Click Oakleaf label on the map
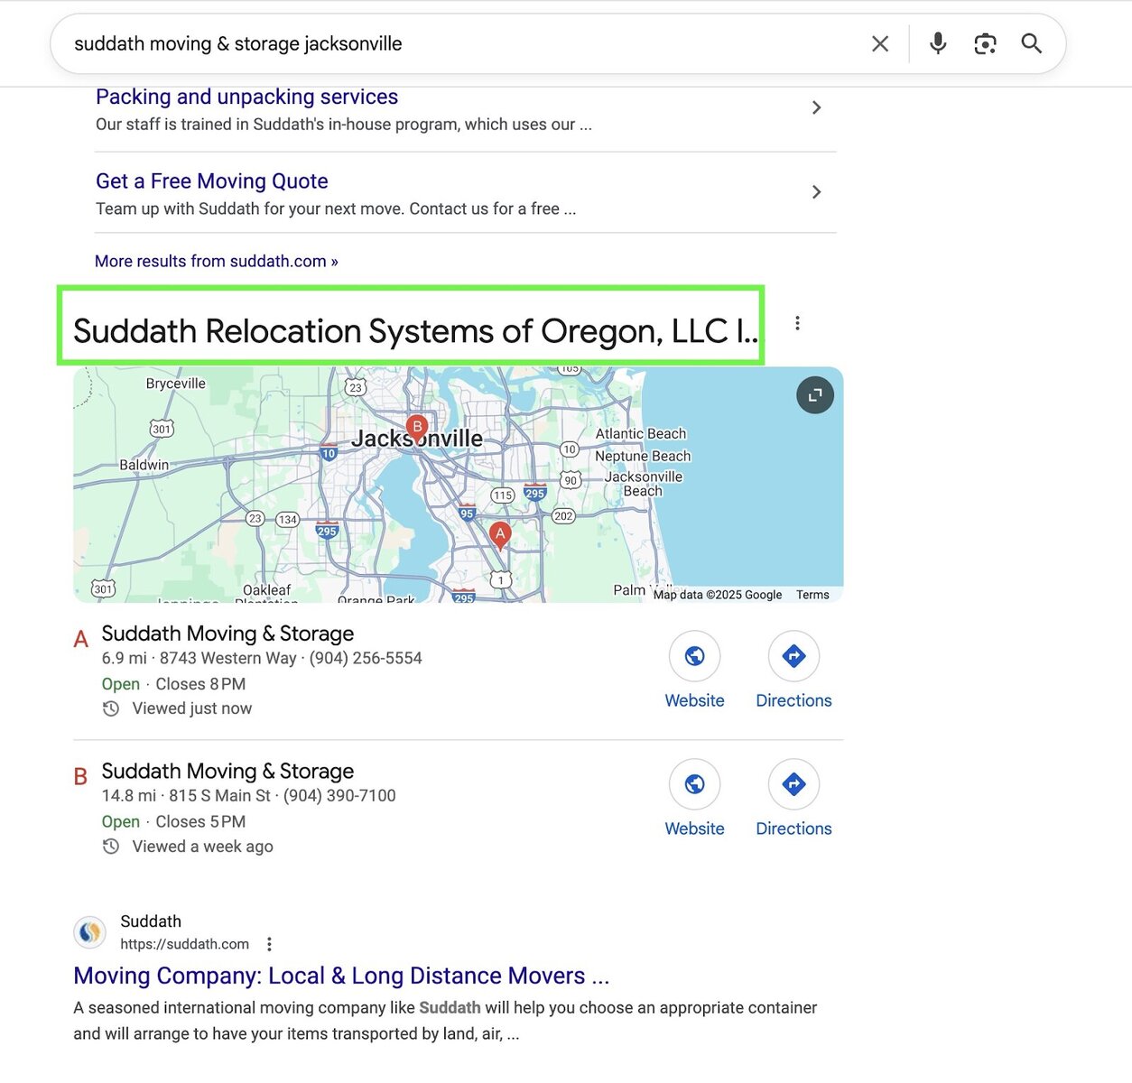Screen dimensions: 1132x1083 (267, 590)
